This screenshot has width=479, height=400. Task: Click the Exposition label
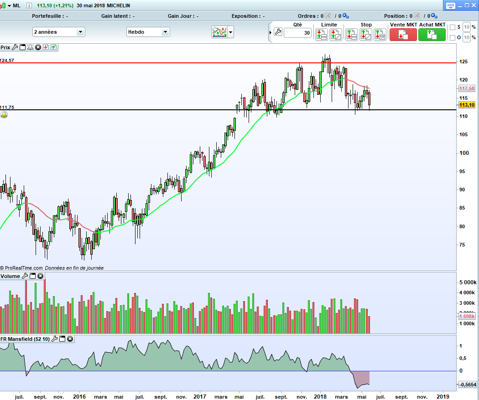[x=246, y=16]
